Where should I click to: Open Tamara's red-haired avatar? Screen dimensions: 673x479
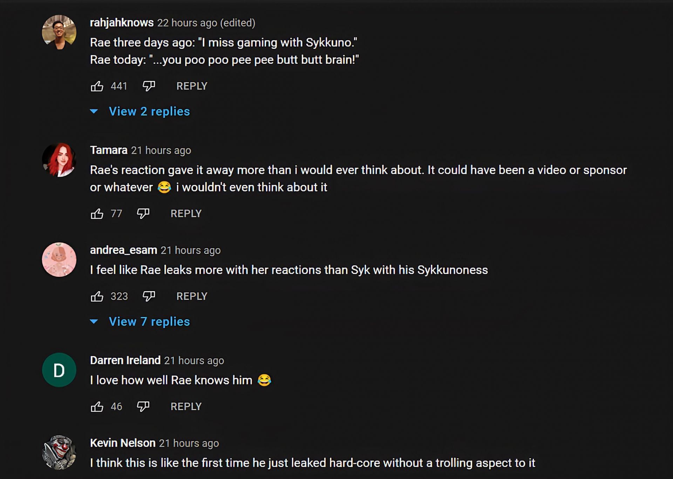point(59,160)
